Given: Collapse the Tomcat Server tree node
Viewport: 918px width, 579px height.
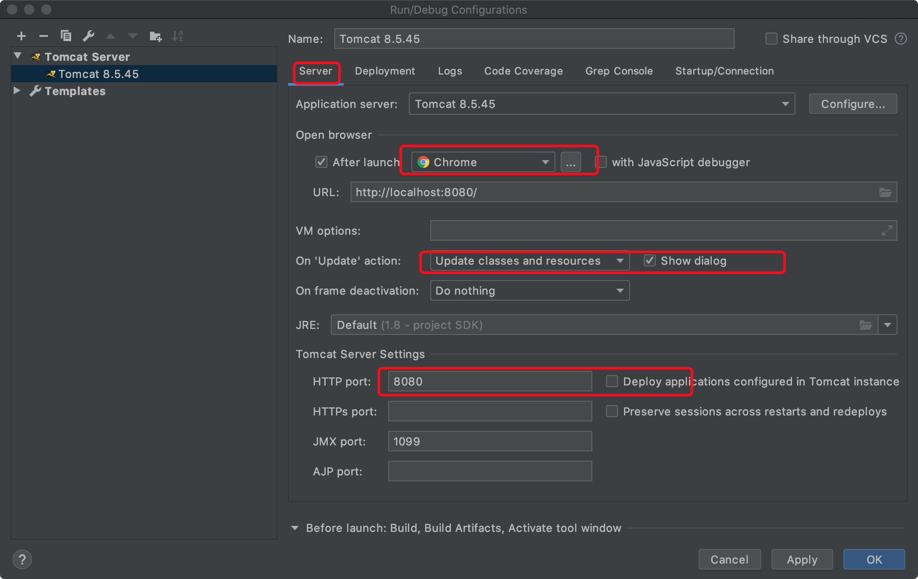Looking at the screenshot, I should point(18,56).
